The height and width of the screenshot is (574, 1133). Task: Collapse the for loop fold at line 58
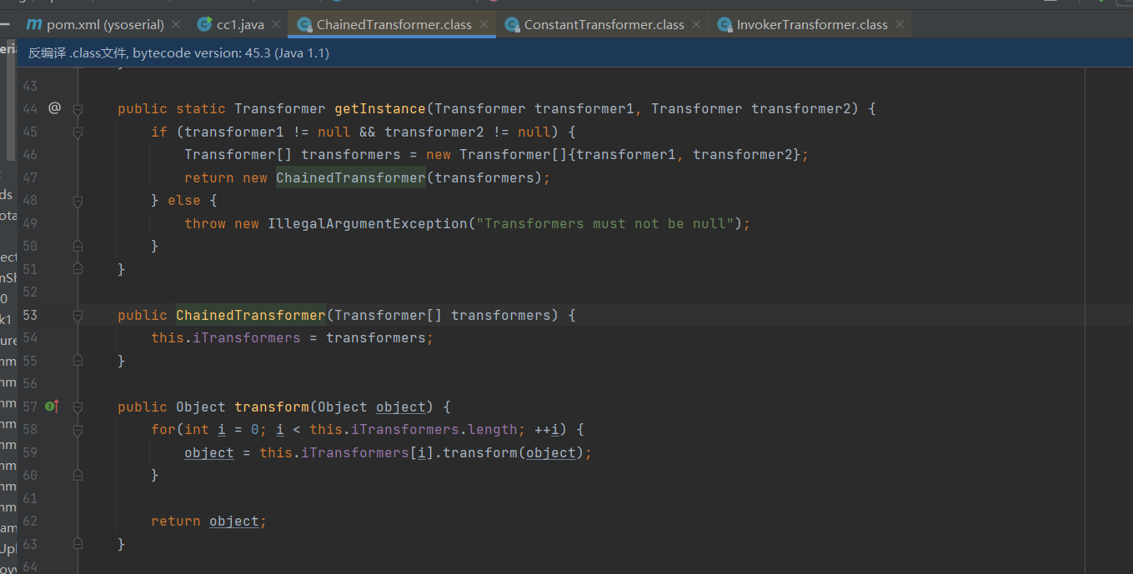(x=78, y=430)
